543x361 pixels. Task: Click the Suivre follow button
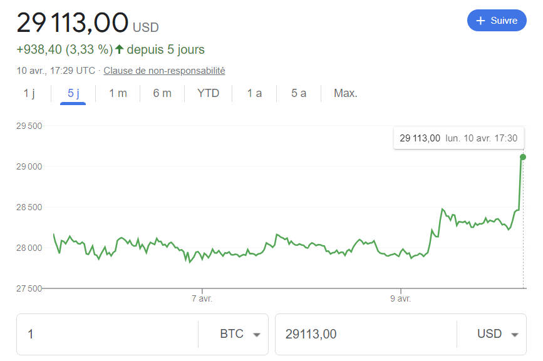pyautogui.click(x=497, y=21)
